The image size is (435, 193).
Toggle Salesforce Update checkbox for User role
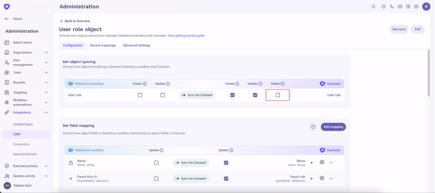coord(163,95)
